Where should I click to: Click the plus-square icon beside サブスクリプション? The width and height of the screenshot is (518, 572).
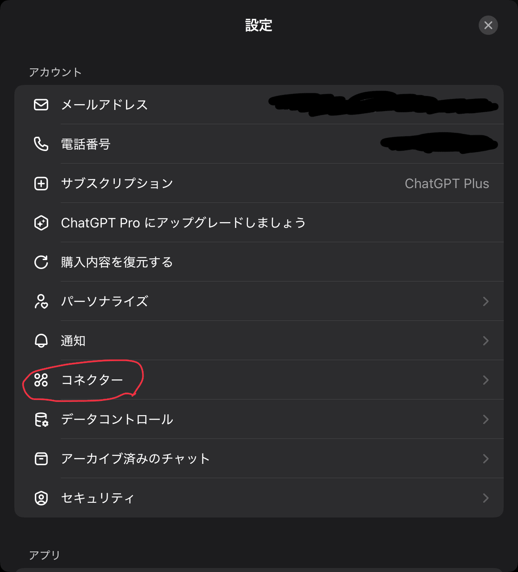(x=41, y=183)
